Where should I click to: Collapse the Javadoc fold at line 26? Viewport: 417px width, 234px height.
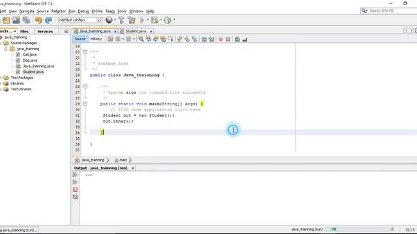coord(85,86)
